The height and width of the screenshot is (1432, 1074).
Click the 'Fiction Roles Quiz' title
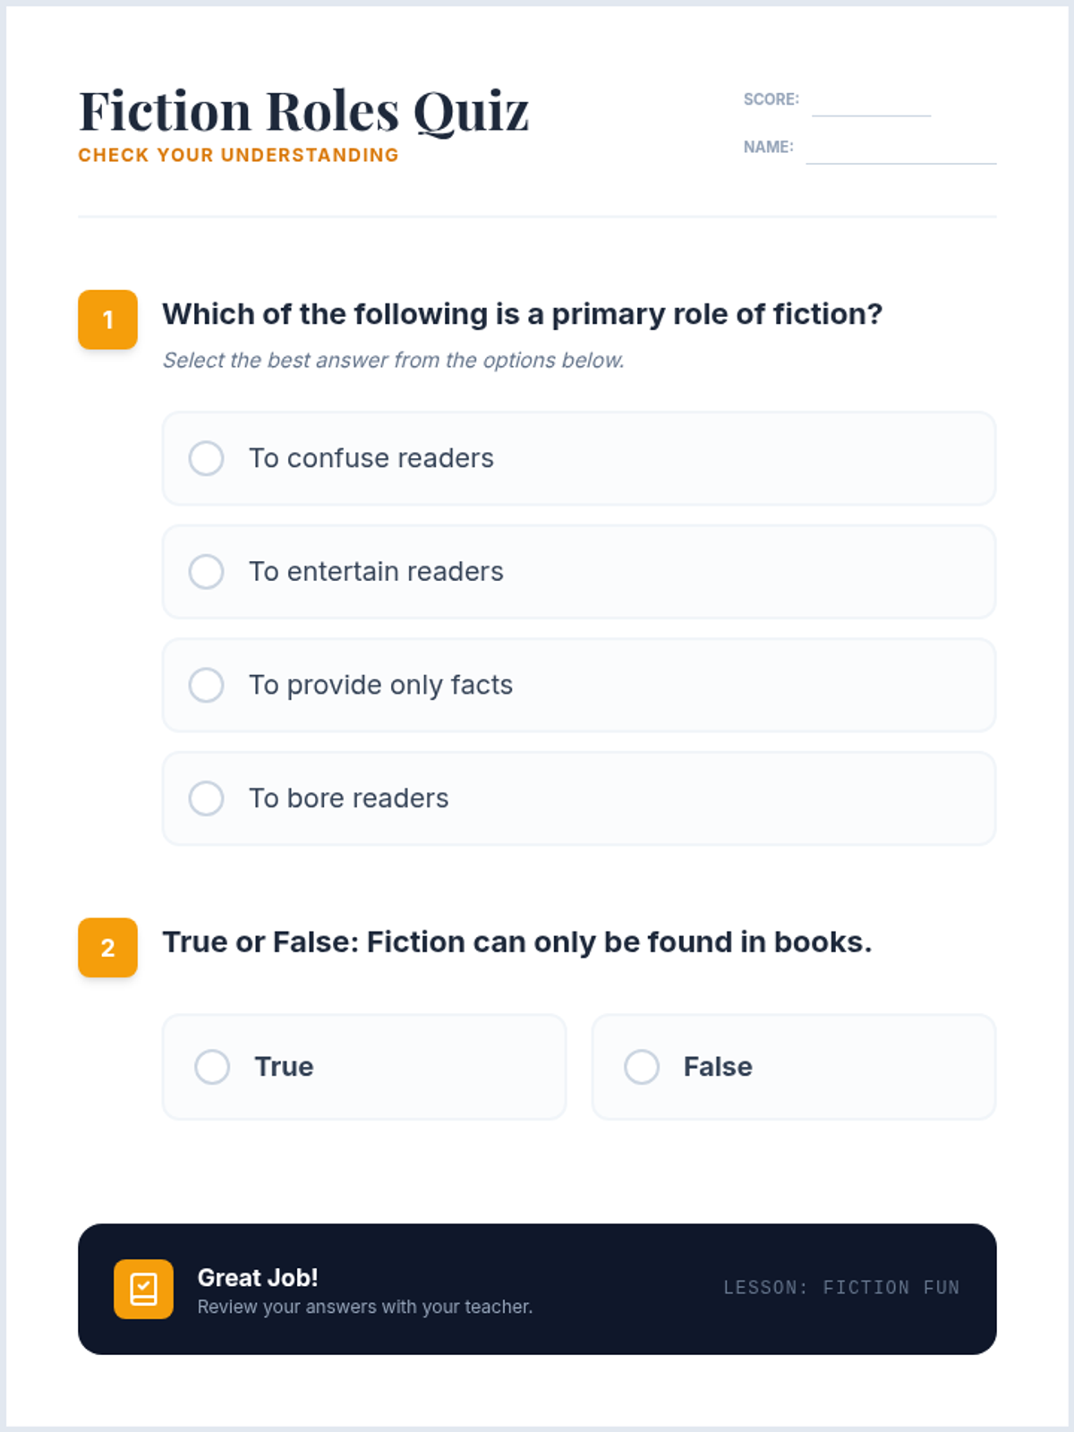304,111
